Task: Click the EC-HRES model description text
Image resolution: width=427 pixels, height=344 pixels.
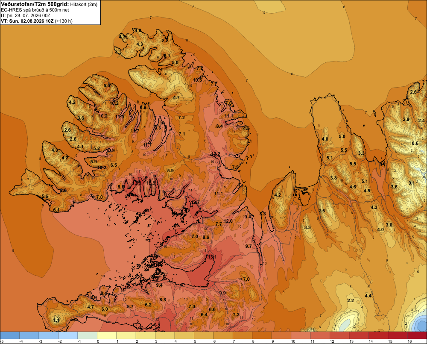Action: pos(35,10)
